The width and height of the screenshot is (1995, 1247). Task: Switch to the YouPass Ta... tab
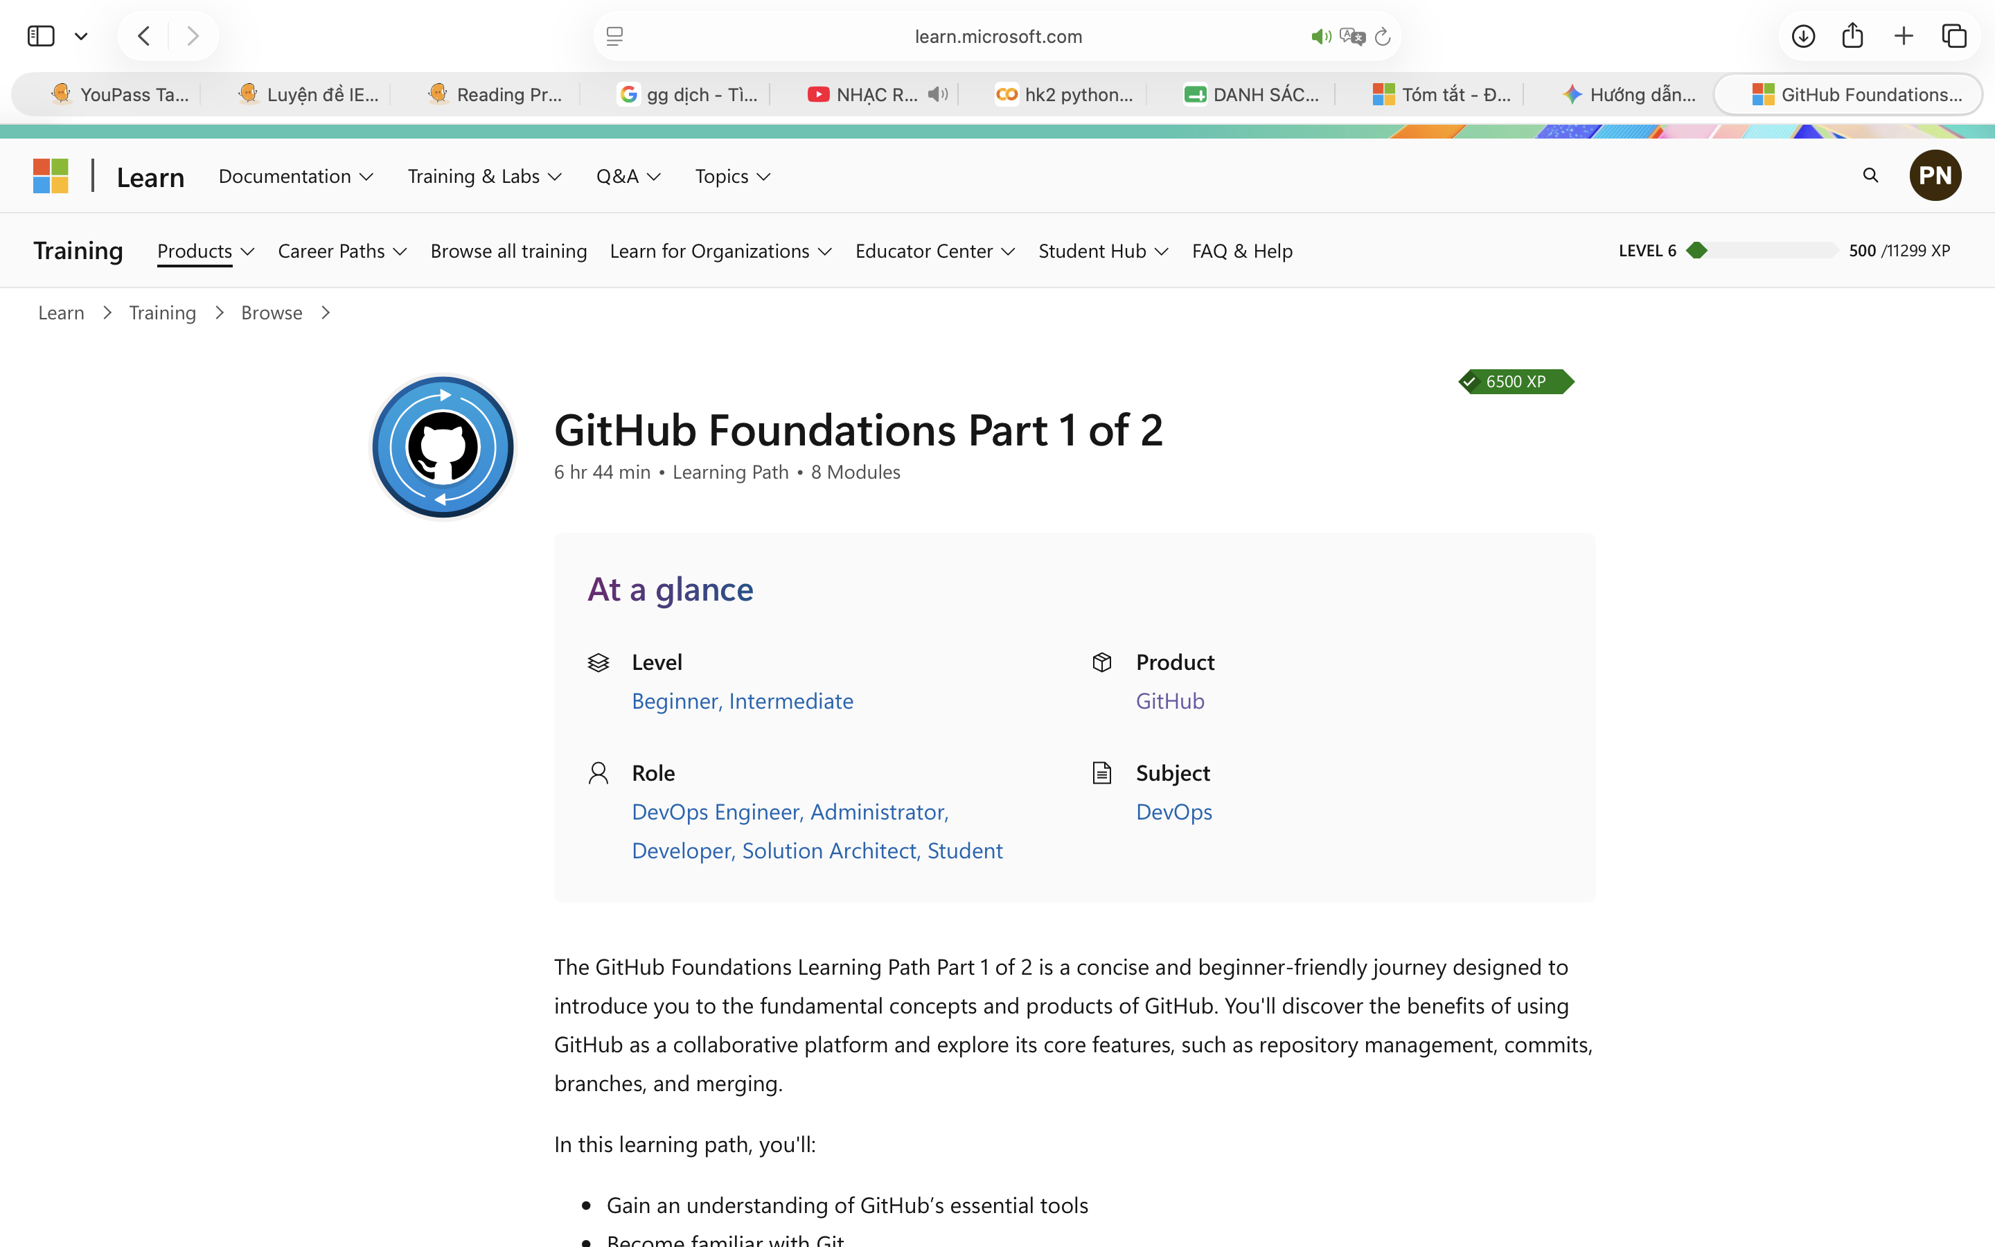click(x=121, y=95)
